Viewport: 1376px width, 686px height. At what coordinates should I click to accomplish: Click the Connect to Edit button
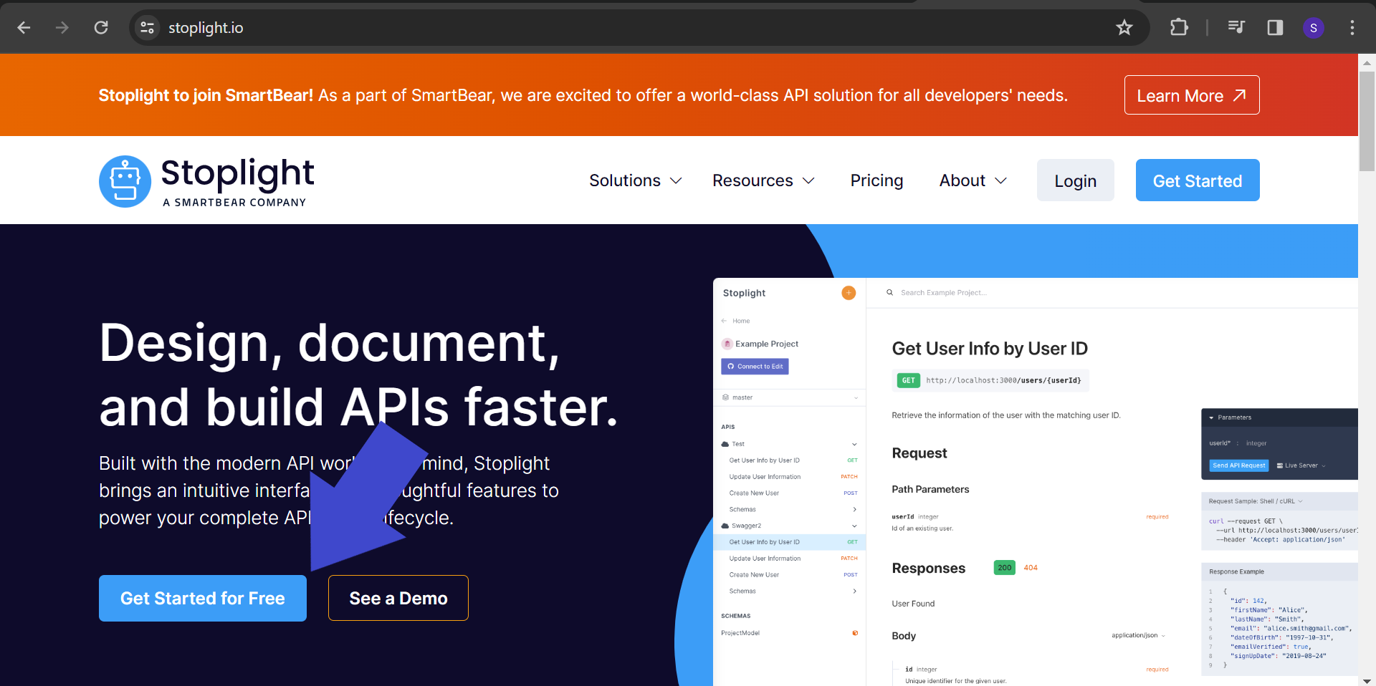pos(755,367)
